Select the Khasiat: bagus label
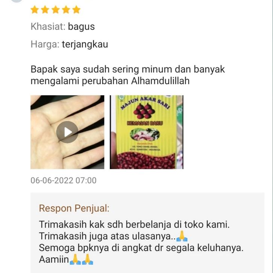 coord(63,27)
